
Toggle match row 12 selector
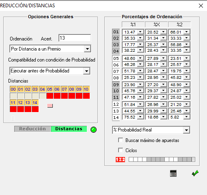point(116,104)
